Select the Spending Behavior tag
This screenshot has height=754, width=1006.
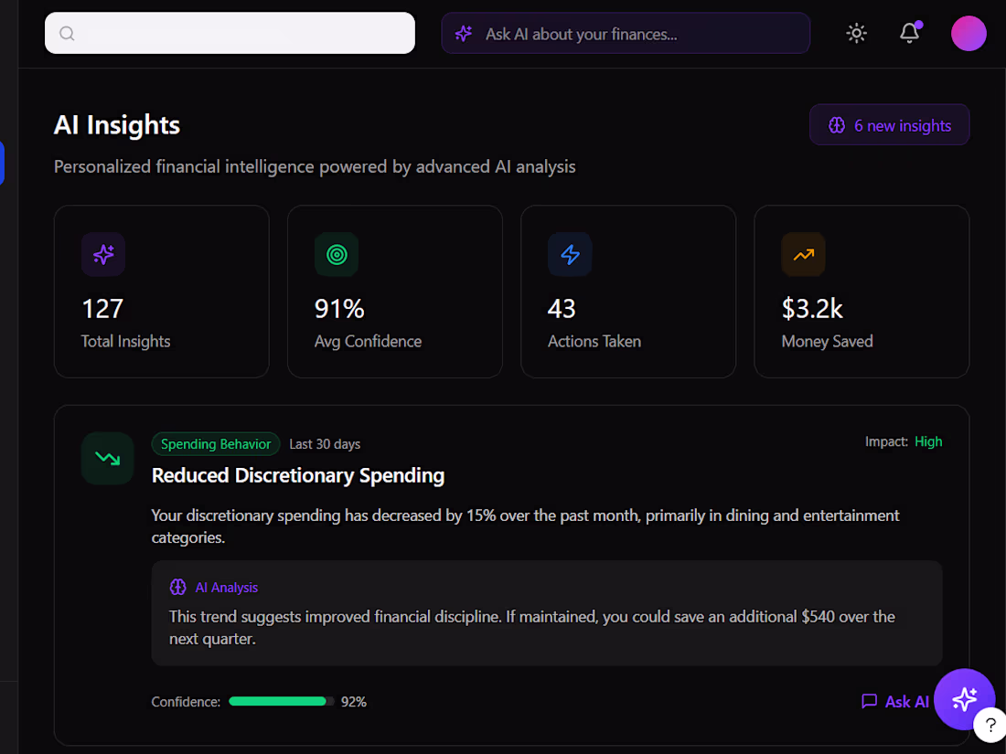(216, 444)
